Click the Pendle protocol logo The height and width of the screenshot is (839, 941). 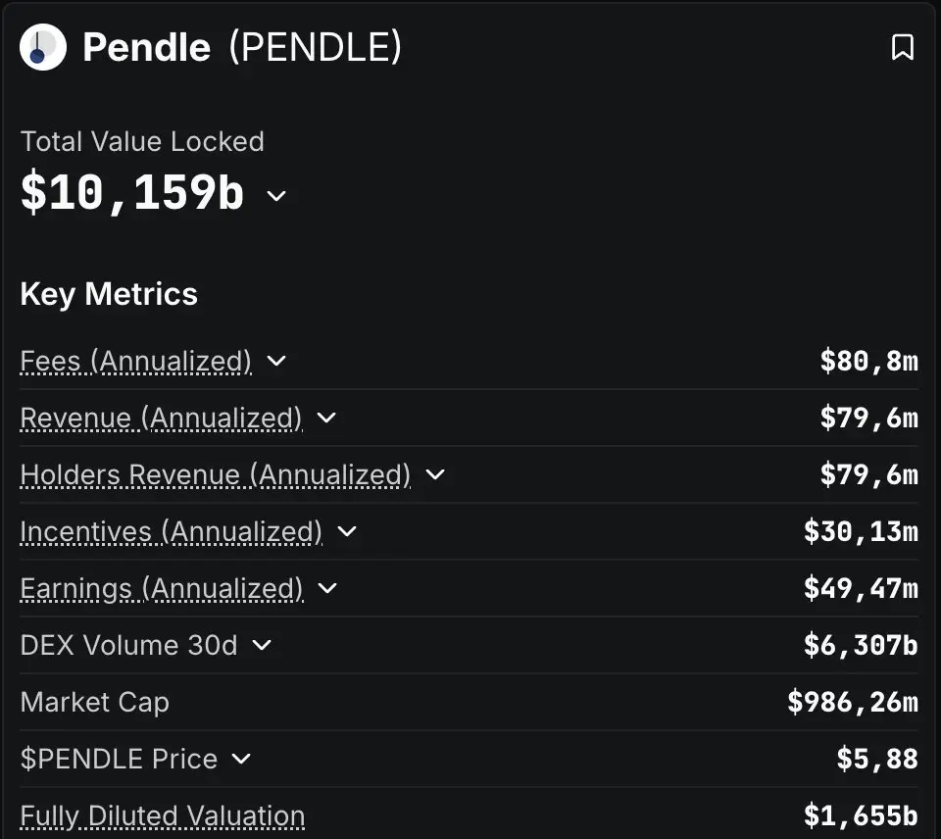click(x=42, y=47)
